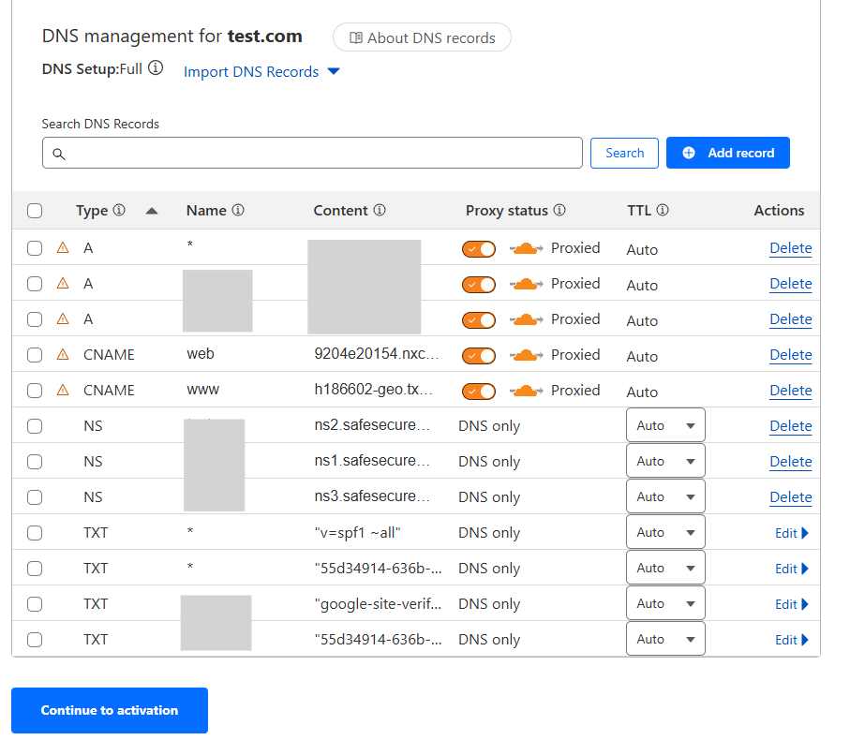Screen dimensions: 850x740
Task: Open TTL dropdown for ns3.safesecure record
Action: [665, 496]
